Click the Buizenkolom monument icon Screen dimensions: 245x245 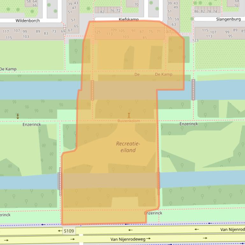[x=129, y=115]
